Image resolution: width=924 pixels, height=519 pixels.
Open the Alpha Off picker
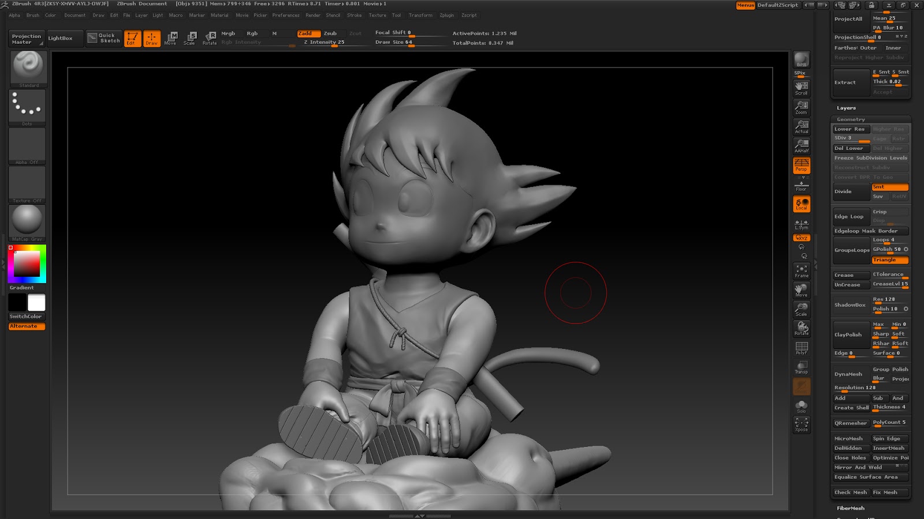27,146
